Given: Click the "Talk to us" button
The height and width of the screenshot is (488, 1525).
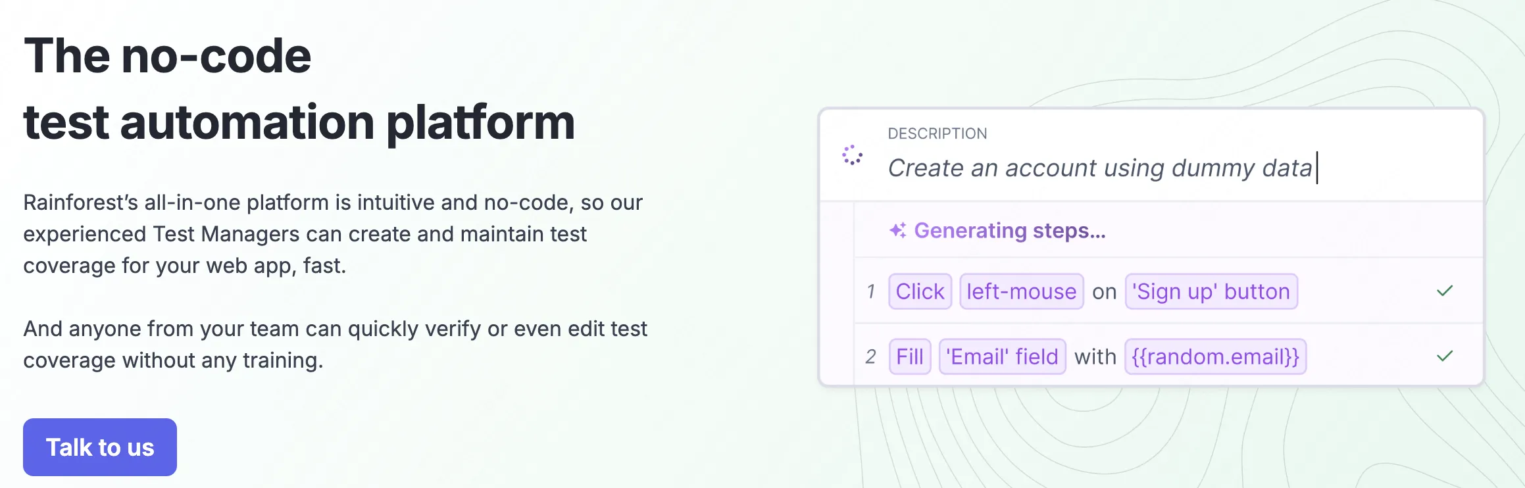Looking at the screenshot, I should click(100, 447).
